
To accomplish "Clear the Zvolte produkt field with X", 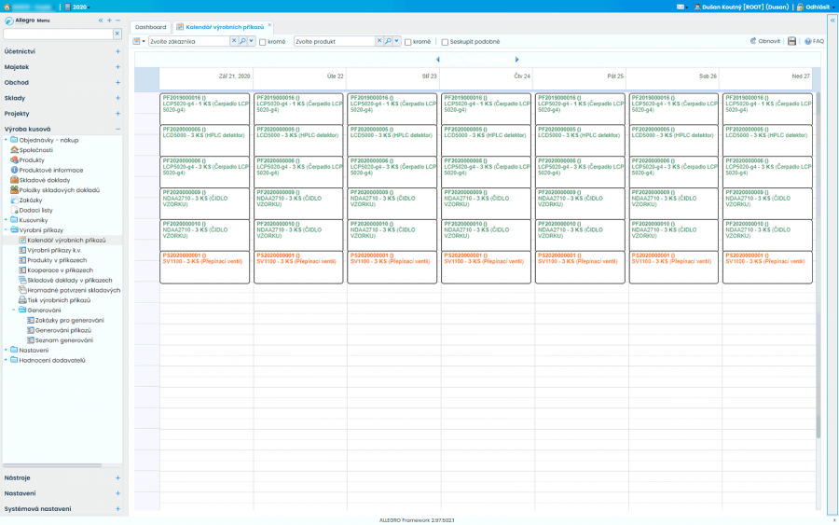I will pos(379,41).
